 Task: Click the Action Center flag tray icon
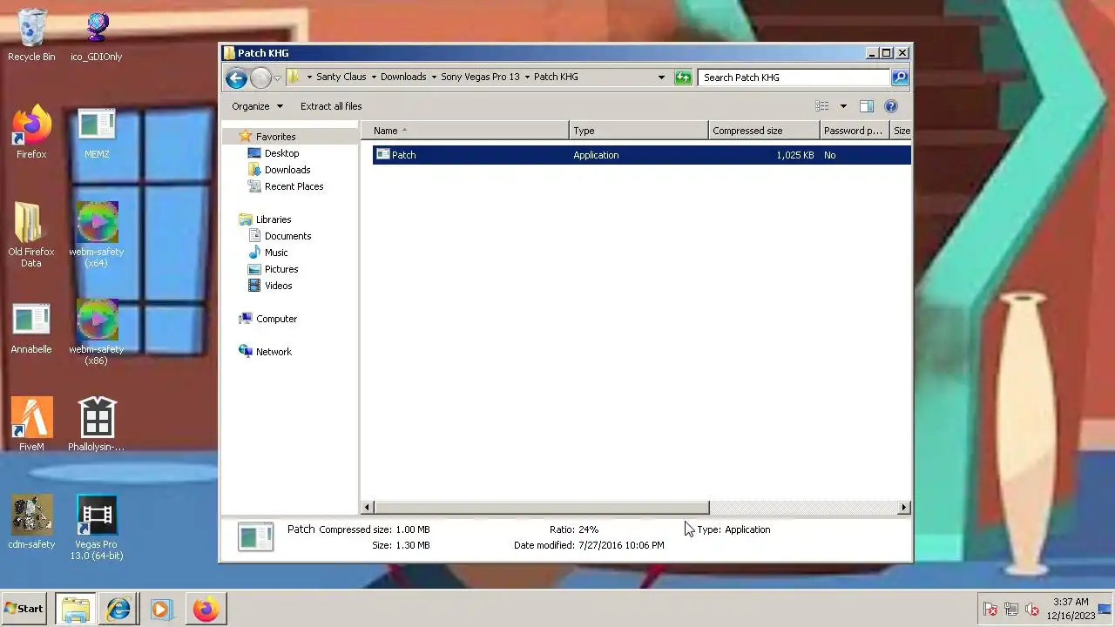point(990,610)
